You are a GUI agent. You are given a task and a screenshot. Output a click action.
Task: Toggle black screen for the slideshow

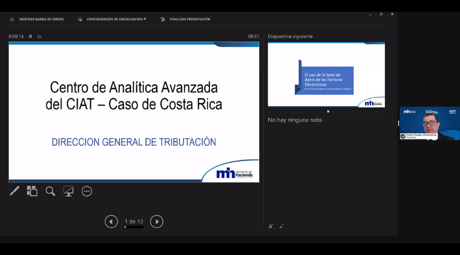click(68, 191)
